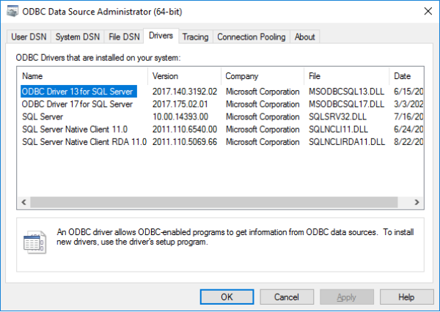The height and width of the screenshot is (312, 440).
Task: Close the ODBC Administrator window
Action: click(428, 11)
